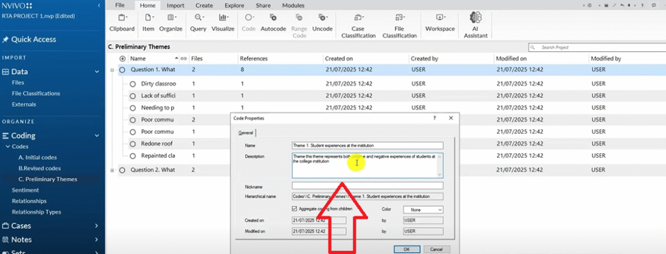Switch to the Explore ribbon tab

234,5
